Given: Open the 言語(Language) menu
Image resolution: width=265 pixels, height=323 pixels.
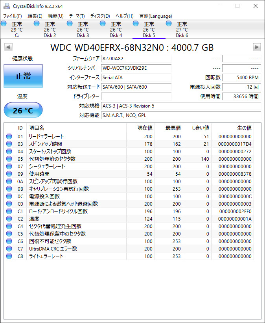Looking at the screenshot, I should pos(156,16).
